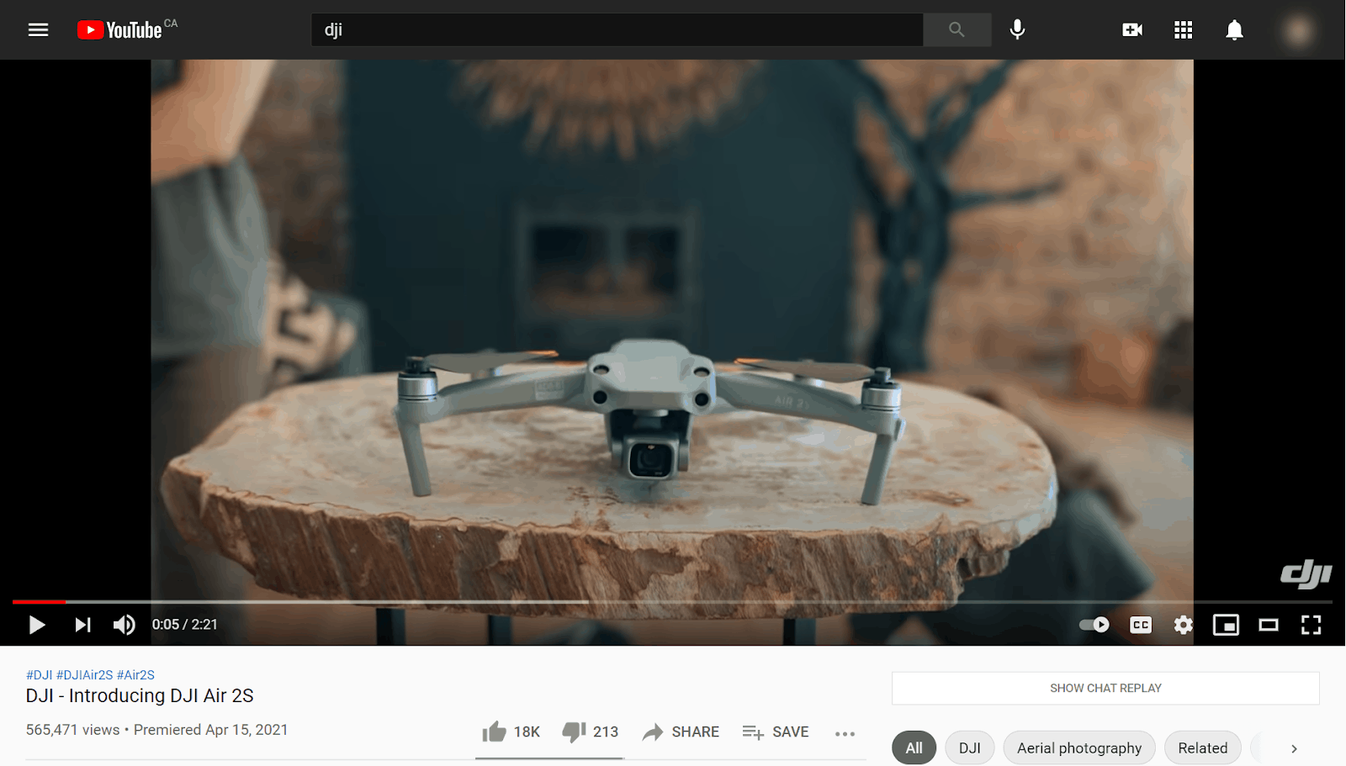Screen dimensions: 1346x766
Task: Save video to playlist
Action: click(x=776, y=732)
